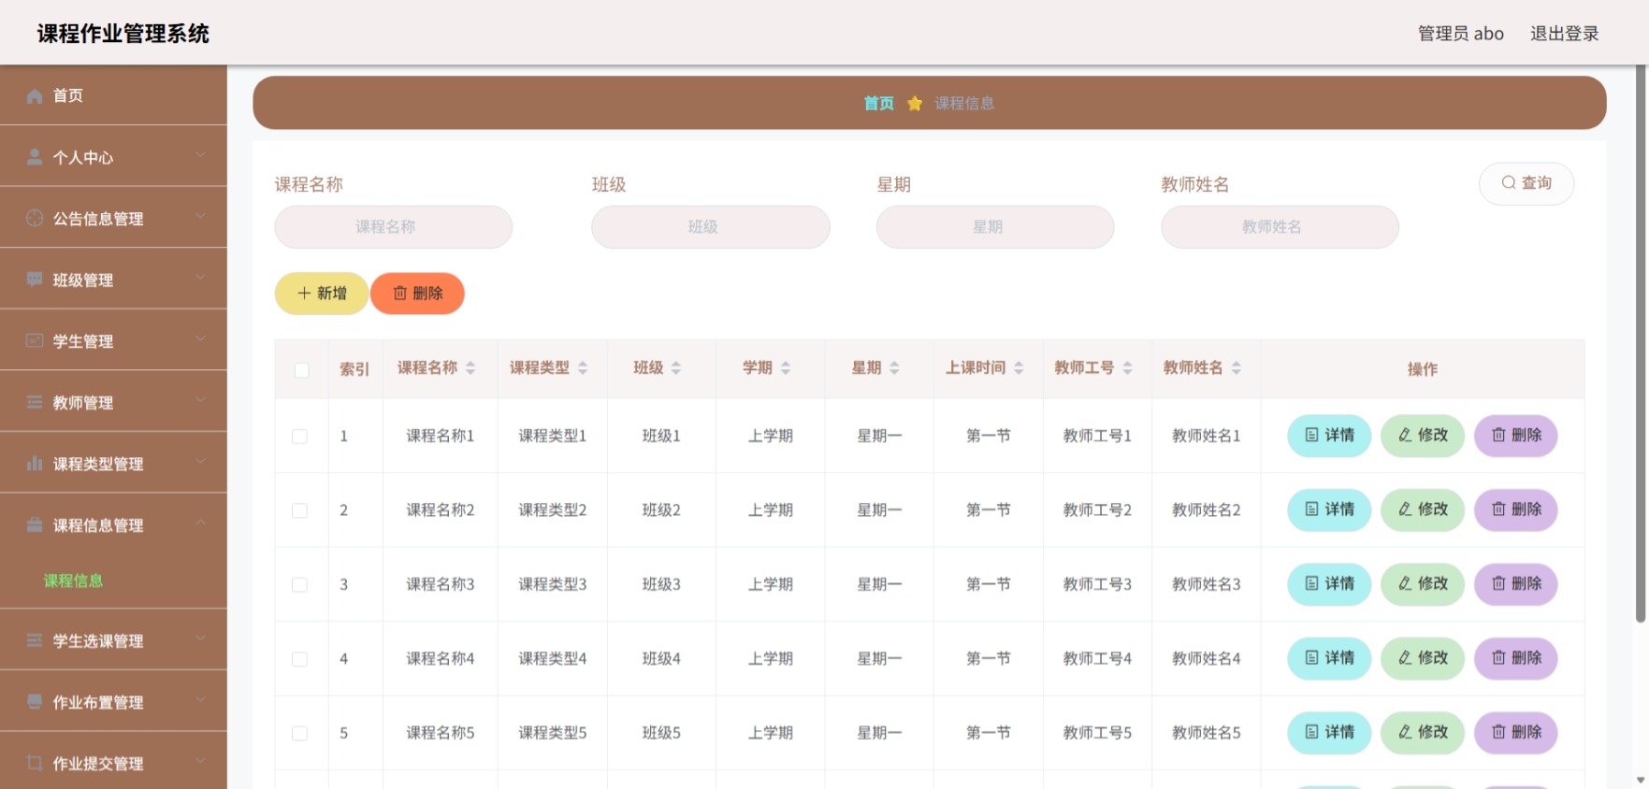This screenshot has height=789, width=1649.
Task: Collapse the 课程信息管理 menu chevron
Action: [x=200, y=522]
